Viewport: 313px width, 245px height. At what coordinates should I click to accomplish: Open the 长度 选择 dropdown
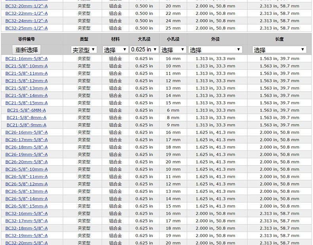(x=279, y=50)
